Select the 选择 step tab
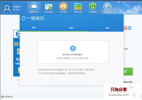 click(34, 28)
